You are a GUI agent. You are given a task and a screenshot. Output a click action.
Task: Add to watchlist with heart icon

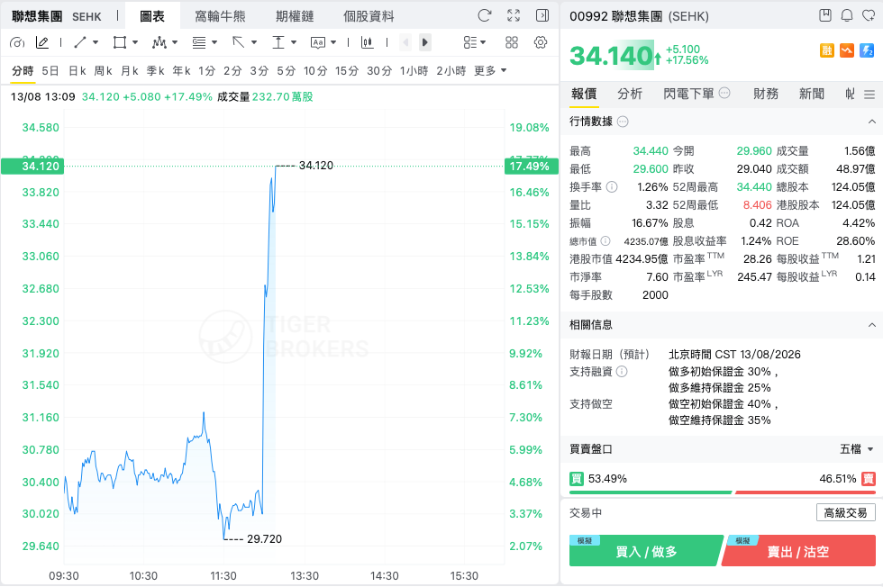(x=869, y=16)
